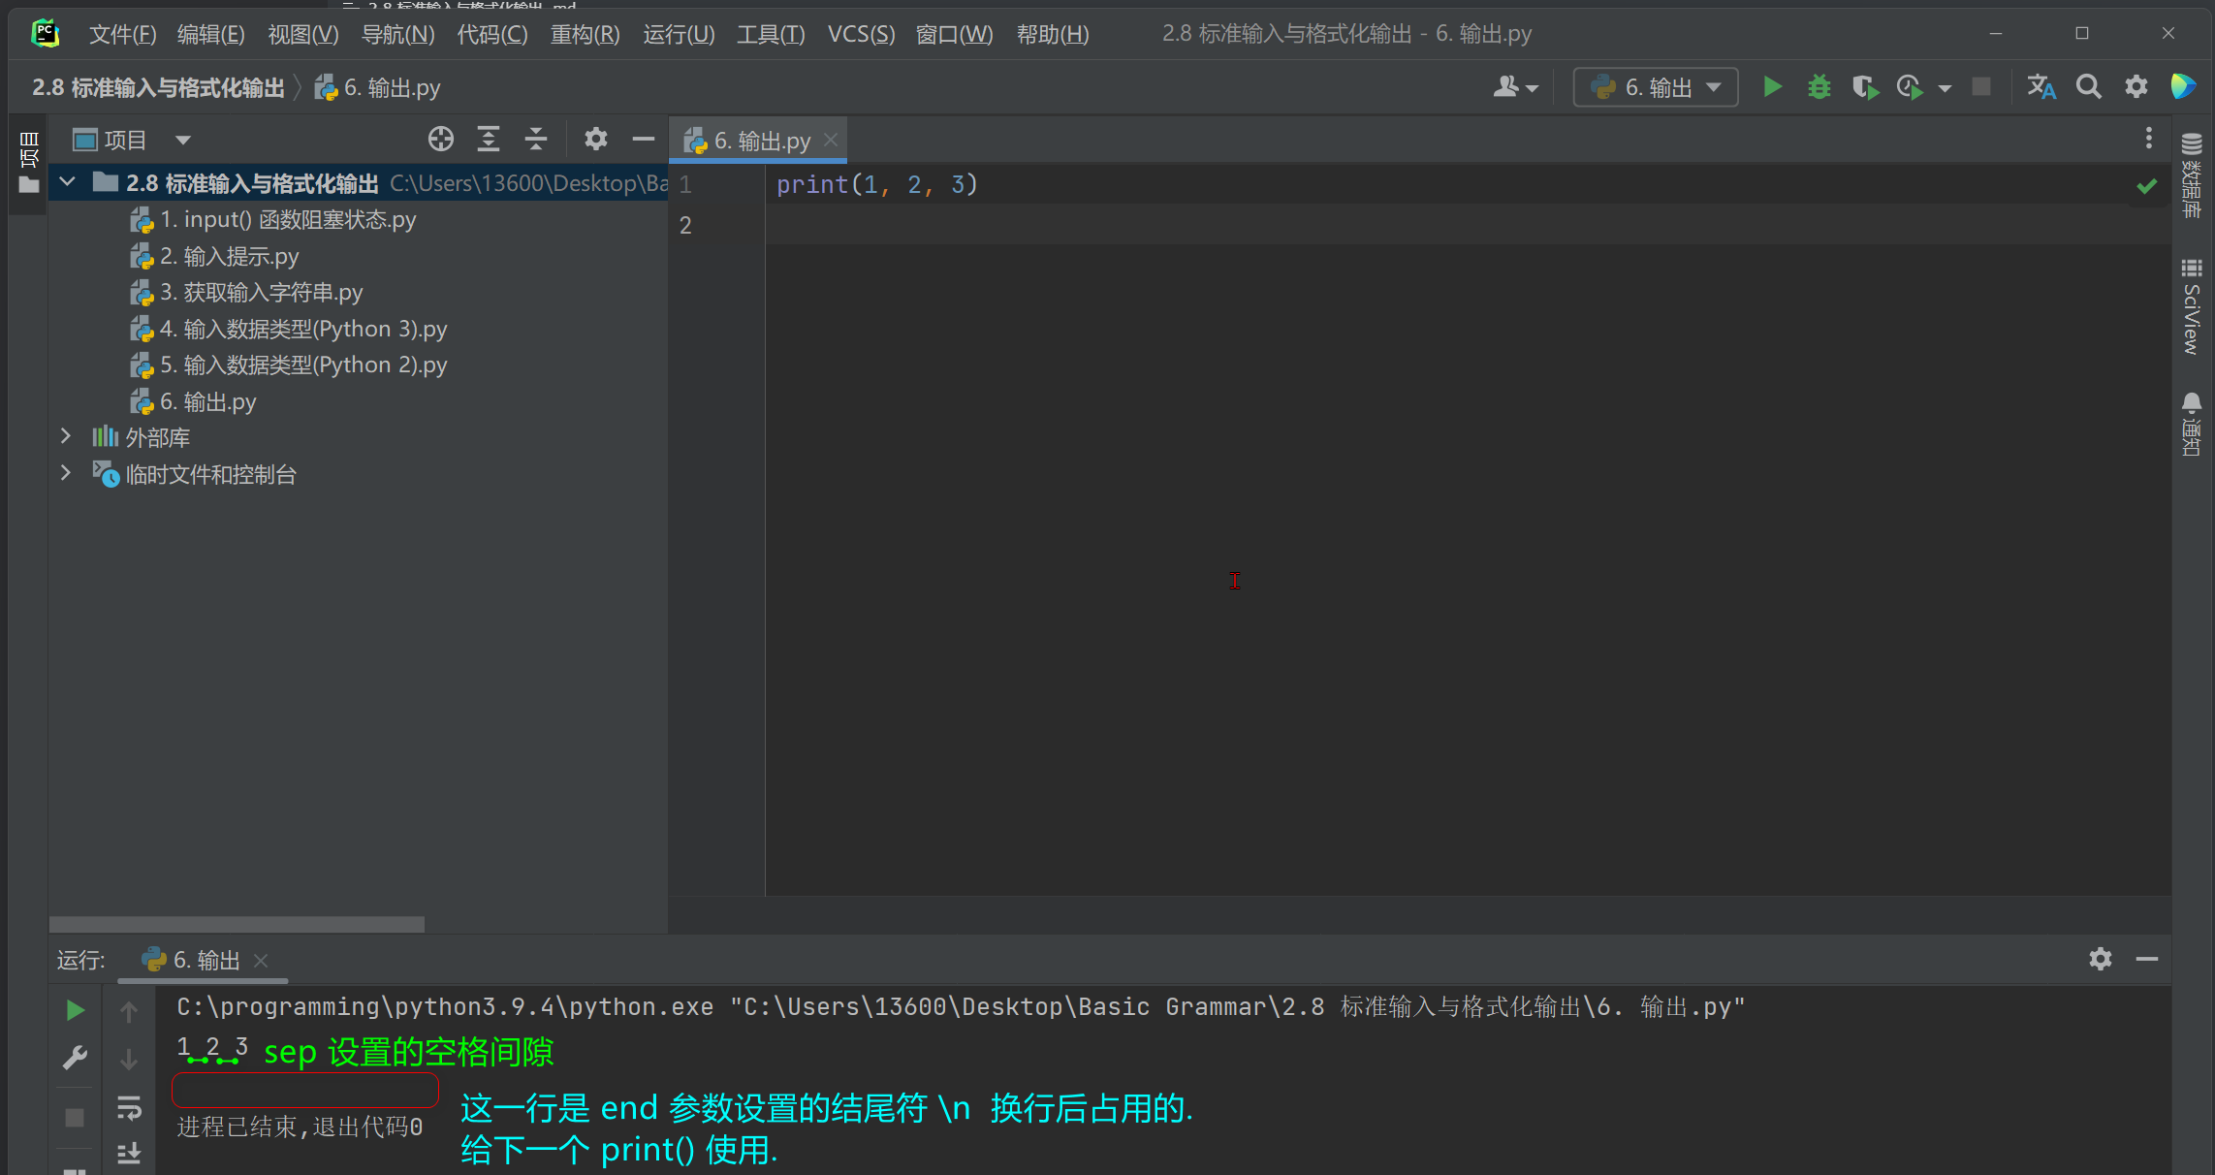The width and height of the screenshot is (2215, 1175).
Task: Click breadcrumb 6. 输出.py
Action: (x=378, y=87)
